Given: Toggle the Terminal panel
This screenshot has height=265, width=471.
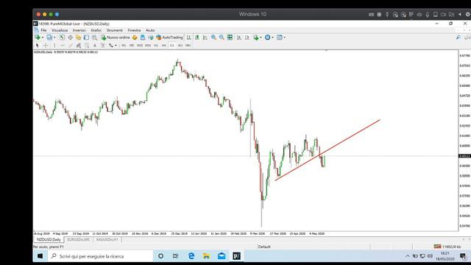Looking at the screenshot, I should (86, 38).
